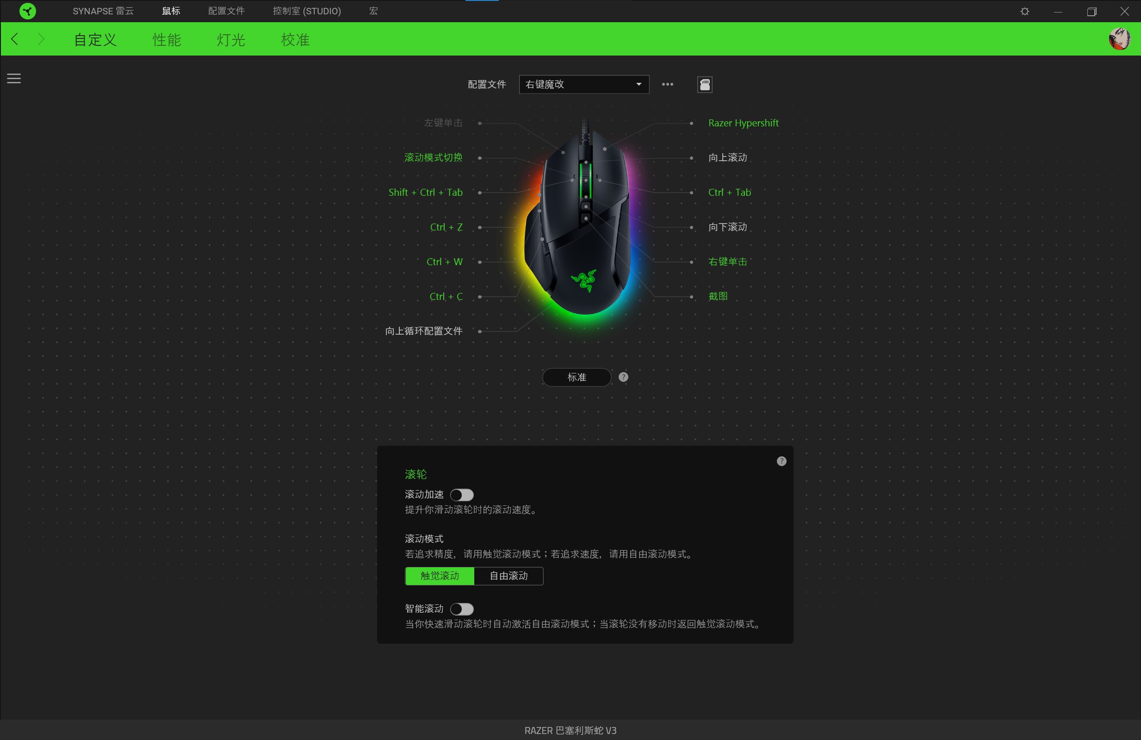Click the help icon in 滚轮 panel

[x=781, y=461]
